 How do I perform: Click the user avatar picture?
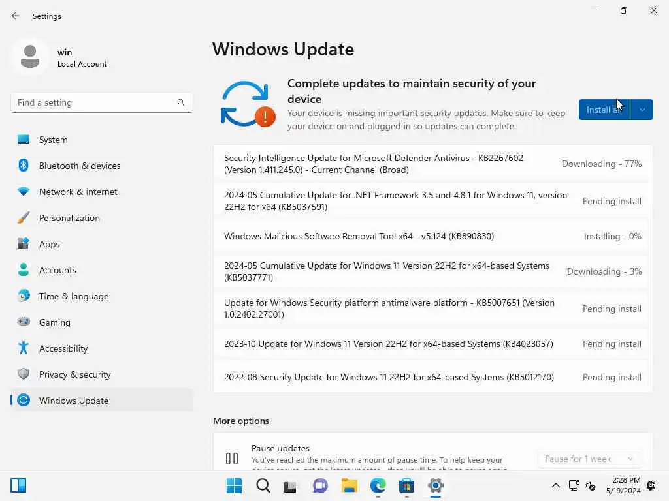click(30, 57)
